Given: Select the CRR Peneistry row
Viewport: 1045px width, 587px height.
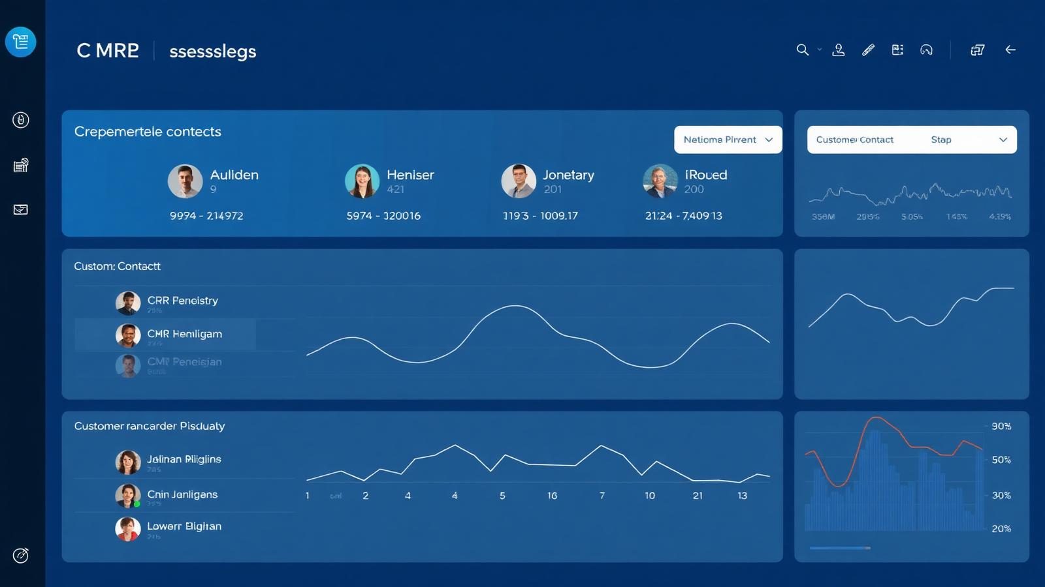Looking at the screenshot, I should tap(184, 303).
